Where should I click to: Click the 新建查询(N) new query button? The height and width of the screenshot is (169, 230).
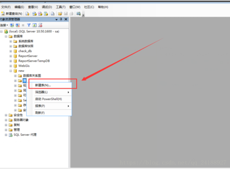[12, 14]
